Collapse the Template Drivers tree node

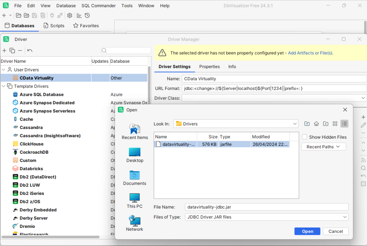[4, 86]
